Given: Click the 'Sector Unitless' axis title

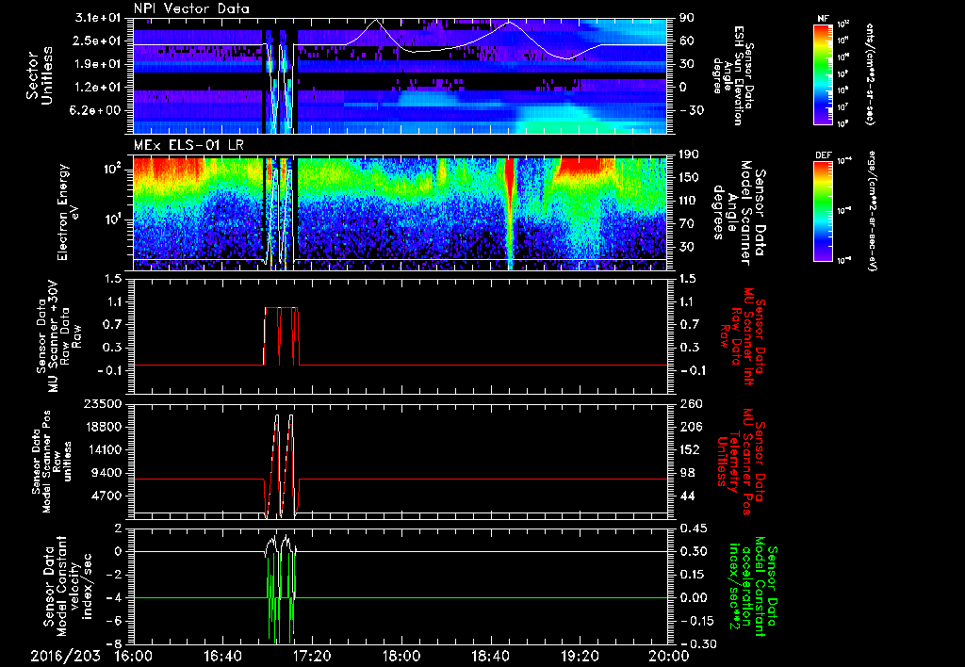Looking at the screenshot, I should [40, 75].
